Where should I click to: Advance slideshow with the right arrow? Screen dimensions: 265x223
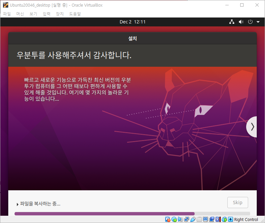(x=252, y=127)
